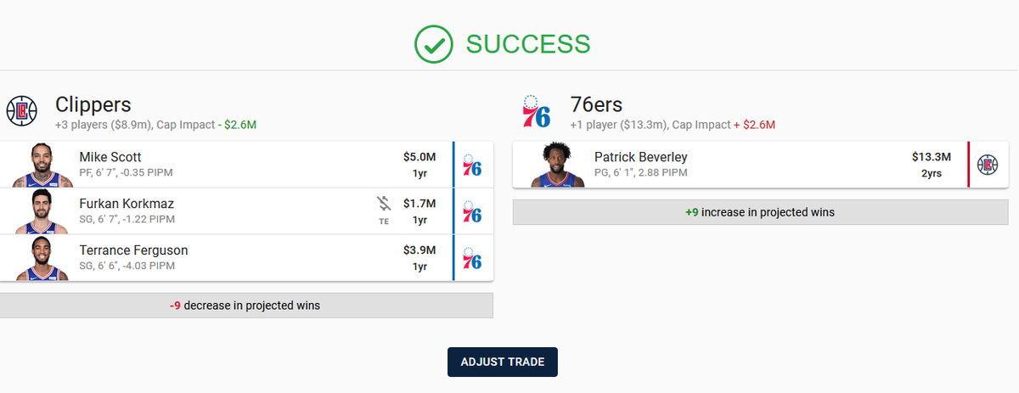Click the 76ers increase in projected wins bar
This screenshot has width=1019, height=393.
759,212
